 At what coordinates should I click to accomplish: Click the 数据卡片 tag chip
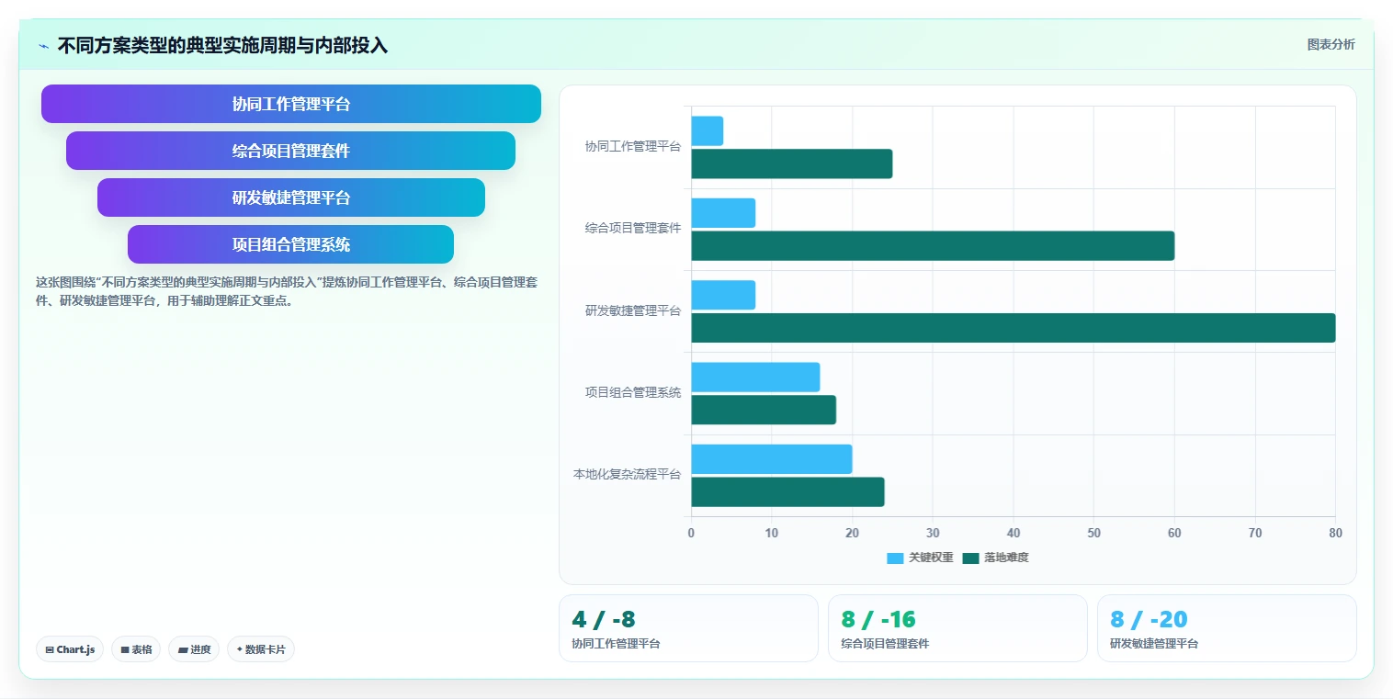coord(261,649)
